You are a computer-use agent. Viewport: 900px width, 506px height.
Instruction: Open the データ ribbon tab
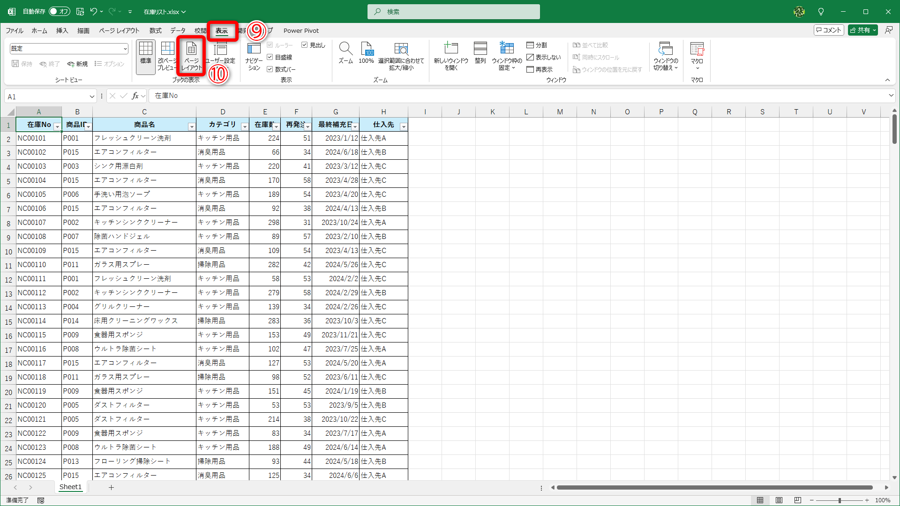178,30
